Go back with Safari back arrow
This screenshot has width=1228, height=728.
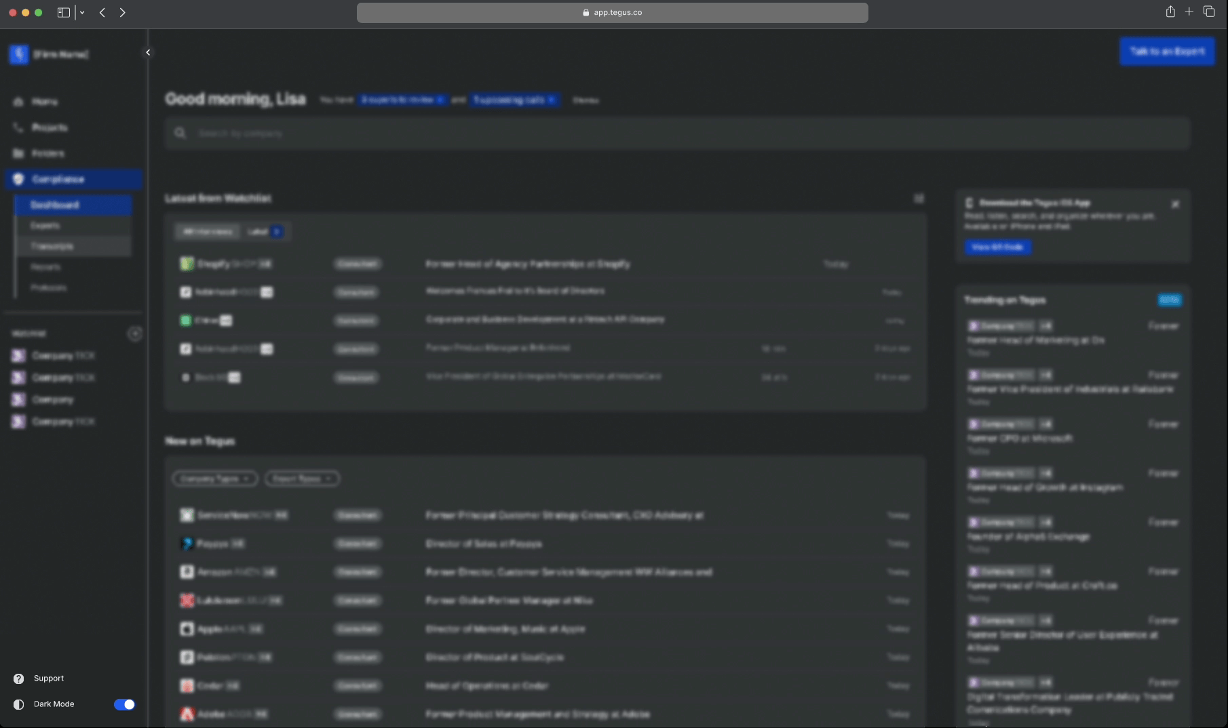[102, 12]
